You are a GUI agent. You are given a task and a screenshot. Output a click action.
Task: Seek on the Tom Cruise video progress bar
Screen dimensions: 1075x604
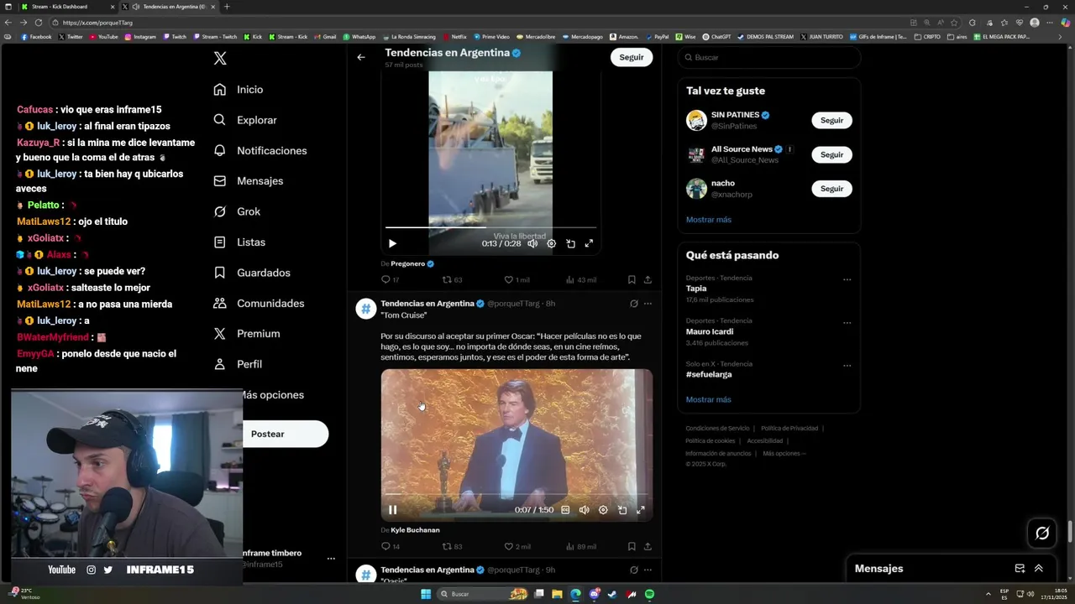[x=517, y=494]
